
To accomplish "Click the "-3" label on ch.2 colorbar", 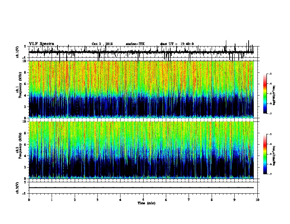I will (x=270, y=134).
